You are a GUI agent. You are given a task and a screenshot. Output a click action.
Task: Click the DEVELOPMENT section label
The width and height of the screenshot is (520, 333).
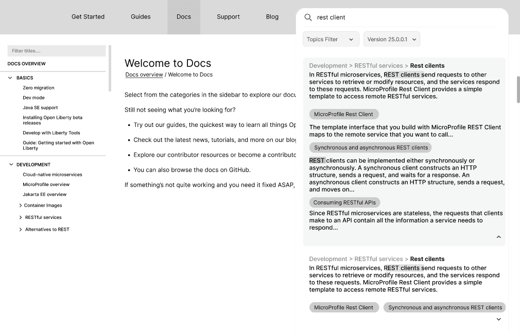33,164
